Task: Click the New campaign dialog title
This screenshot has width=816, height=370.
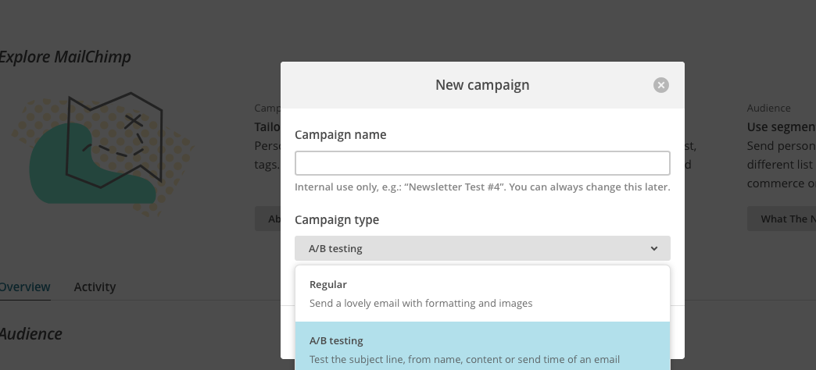Action: pos(482,85)
